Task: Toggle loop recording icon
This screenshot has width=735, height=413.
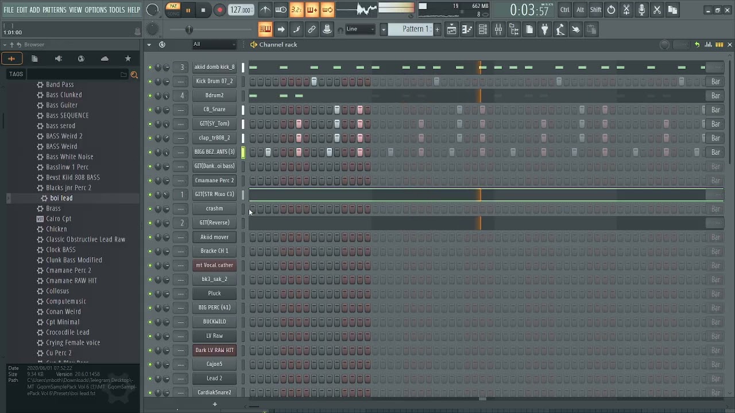Action: 327,10
